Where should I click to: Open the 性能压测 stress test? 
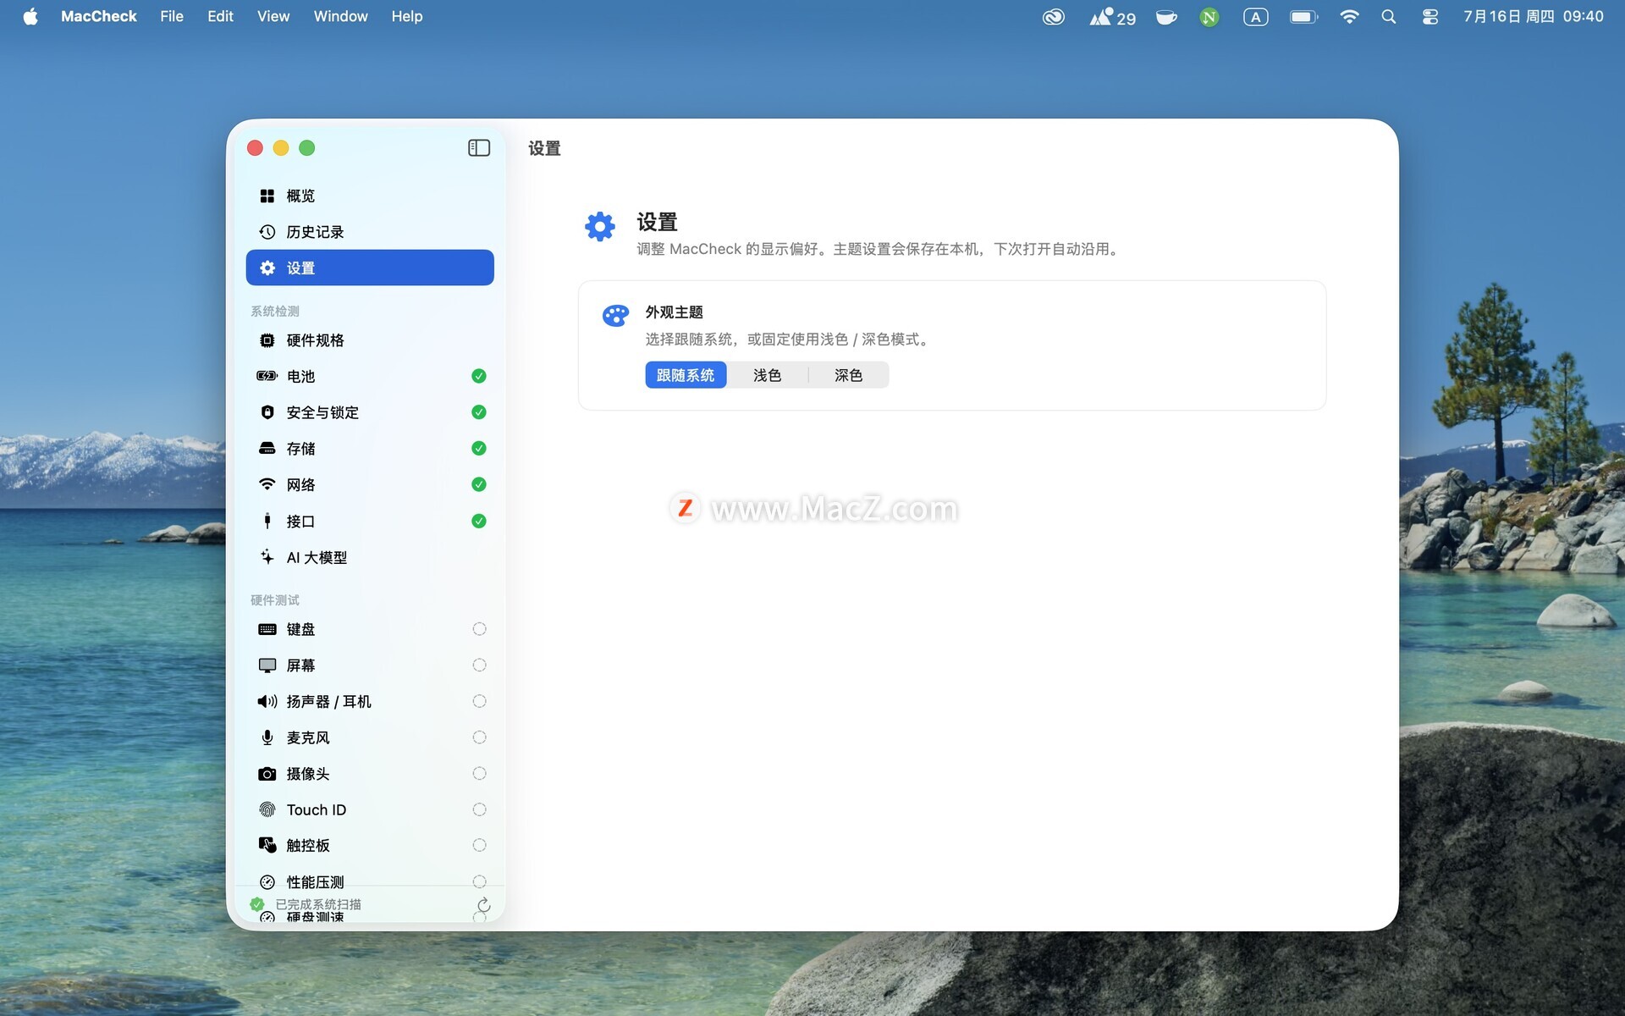click(370, 881)
